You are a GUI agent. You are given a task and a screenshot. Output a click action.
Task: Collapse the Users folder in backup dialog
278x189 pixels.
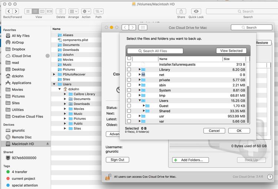pos(140,100)
